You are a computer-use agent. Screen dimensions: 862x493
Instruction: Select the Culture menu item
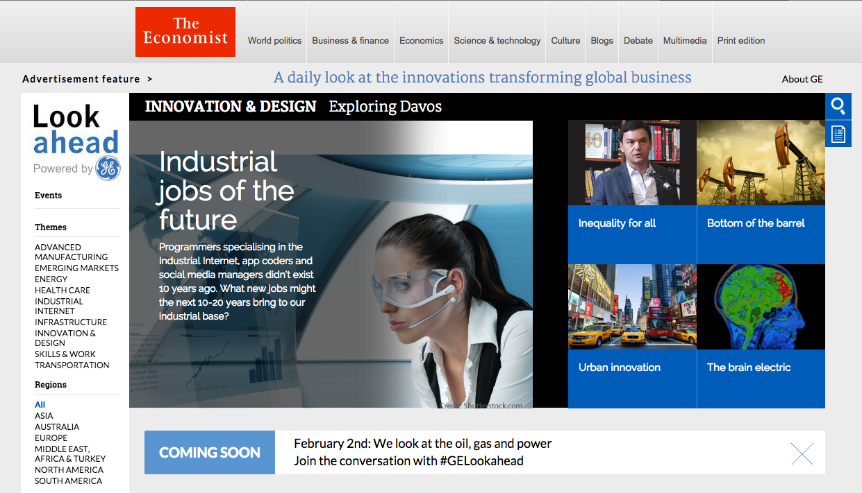565,40
